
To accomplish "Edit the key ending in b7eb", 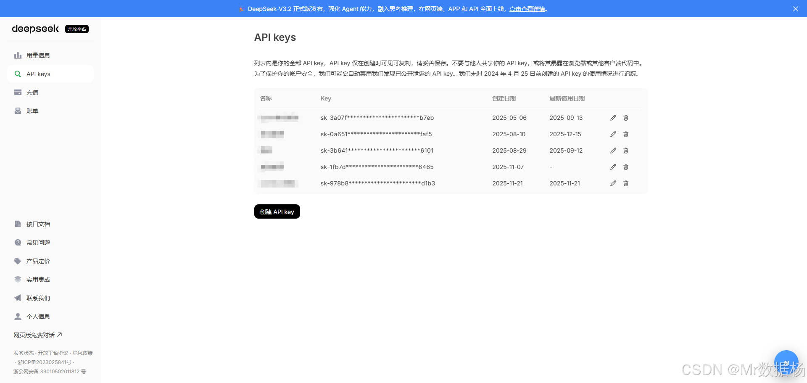I will point(613,118).
